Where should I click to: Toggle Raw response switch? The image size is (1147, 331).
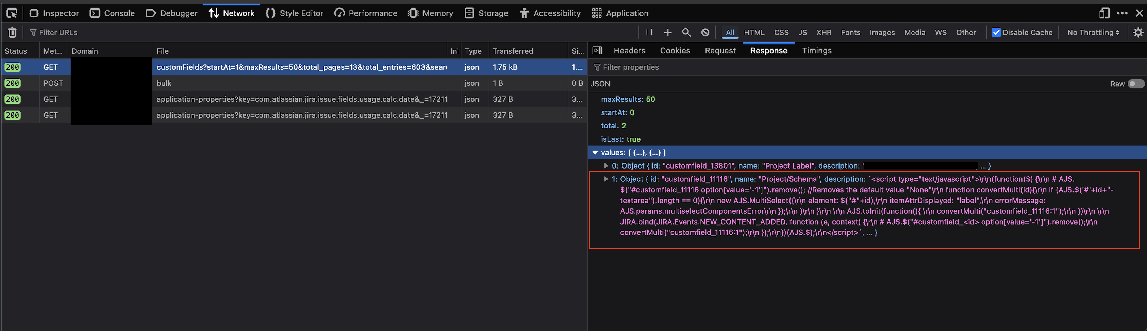(x=1135, y=84)
